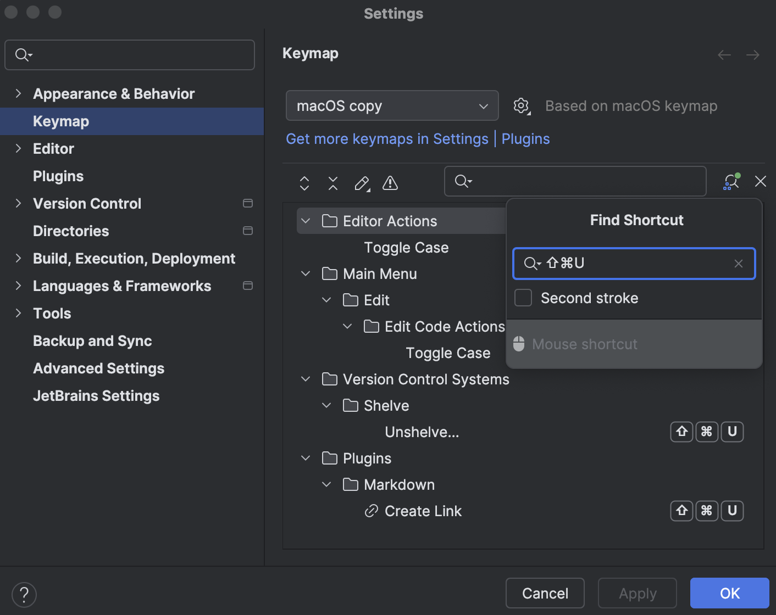This screenshot has height=615, width=776.
Task: Clear the shortcut search field
Action: (x=739, y=264)
